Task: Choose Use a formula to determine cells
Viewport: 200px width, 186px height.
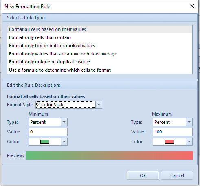Action: [x=100, y=70]
